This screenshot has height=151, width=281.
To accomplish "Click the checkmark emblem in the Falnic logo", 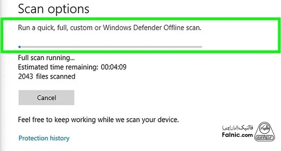I will 265,128.
